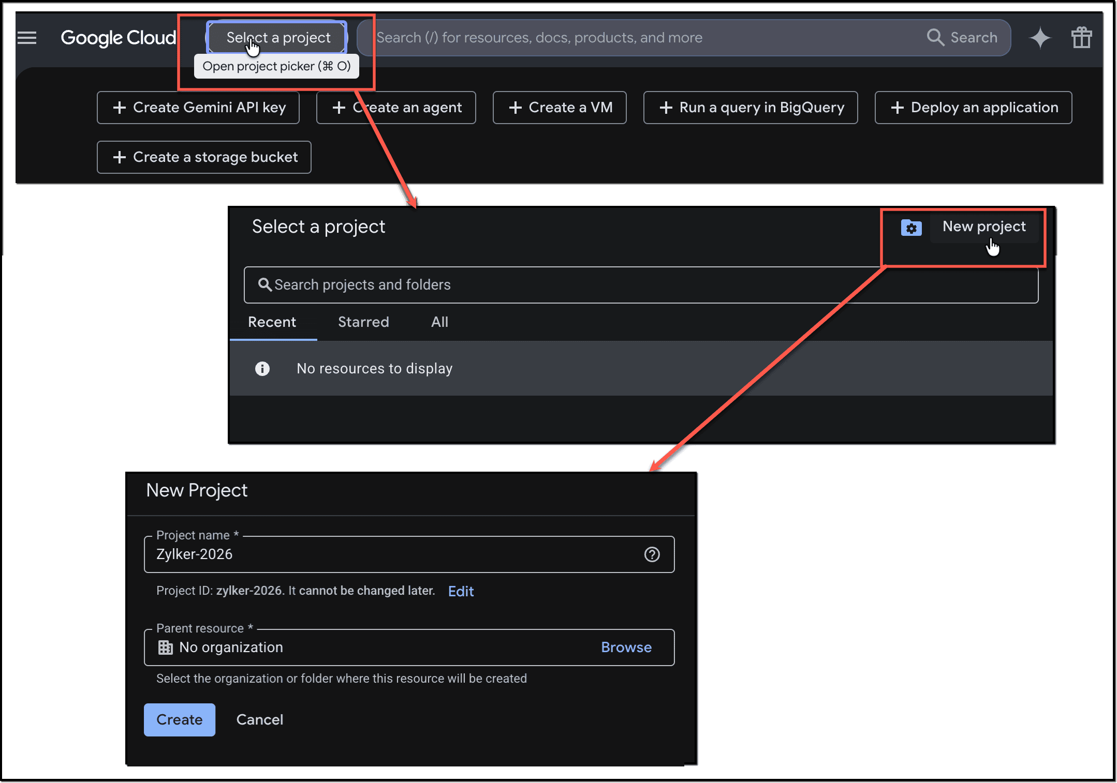Click the organization building icon
The image size is (1117, 783).
click(166, 648)
